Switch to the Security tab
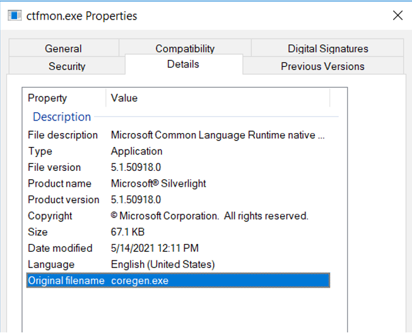Viewport: 412px width, 333px height. [x=67, y=66]
